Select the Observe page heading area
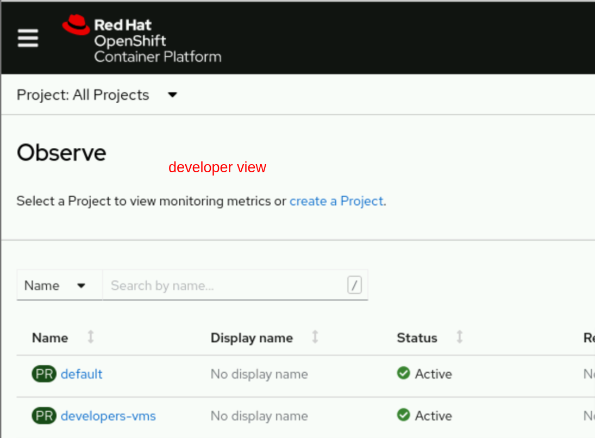The height and width of the screenshot is (438, 595). pyautogui.click(x=61, y=153)
